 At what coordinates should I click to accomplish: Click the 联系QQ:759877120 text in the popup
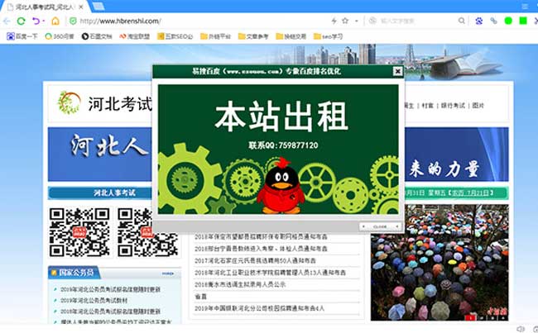(x=283, y=145)
